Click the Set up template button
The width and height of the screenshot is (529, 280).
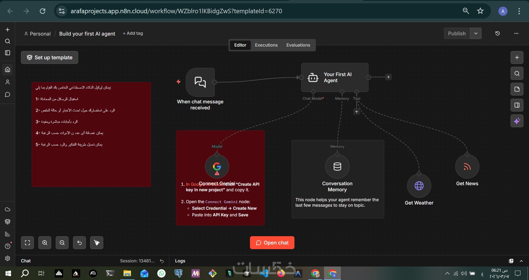click(x=50, y=58)
